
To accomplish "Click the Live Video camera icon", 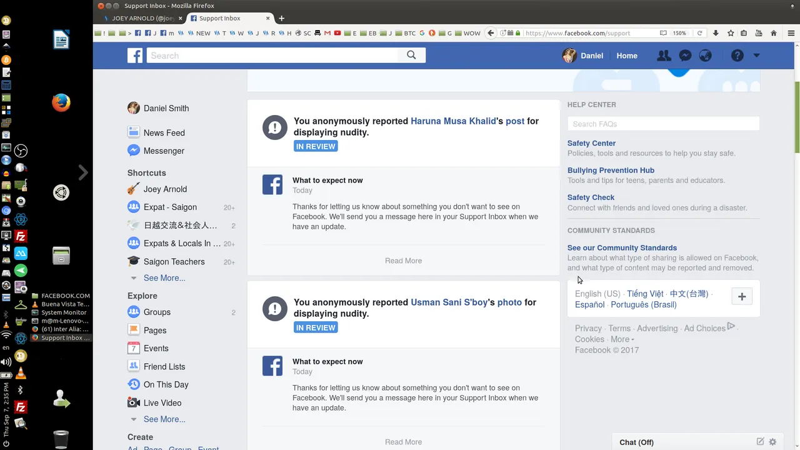I will click(x=134, y=402).
